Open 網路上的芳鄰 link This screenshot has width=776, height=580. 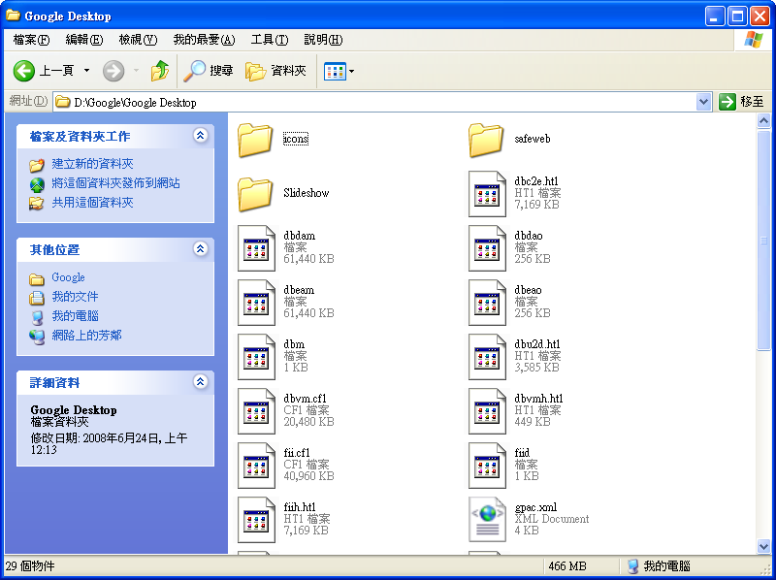(x=86, y=336)
